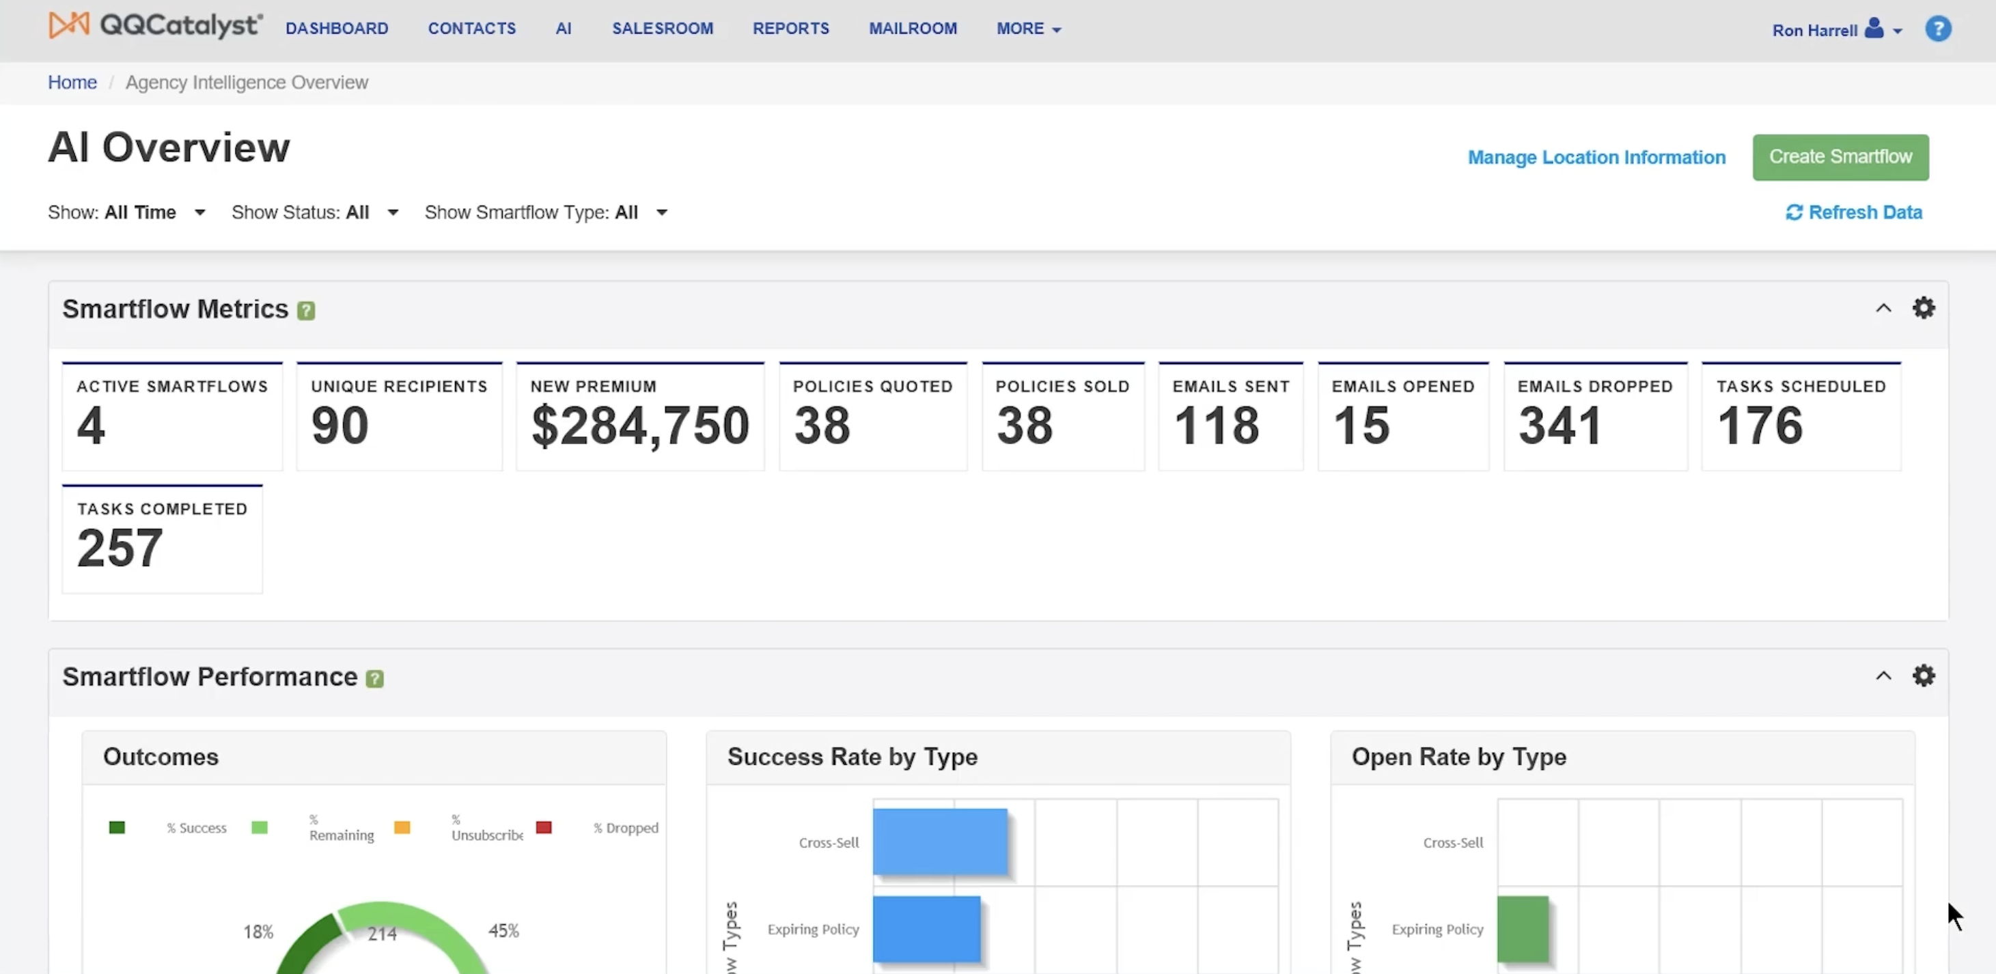
Task: Click the Refresh Data icon link
Action: [x=1794, y=212]
